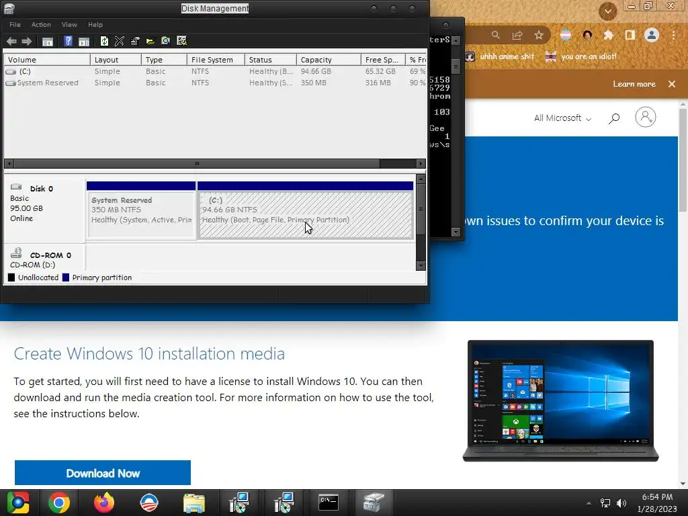The width and height of the screenshot is (688, 516).
Task: Sort by Layout column header
Action: click(x=116, y=60)
